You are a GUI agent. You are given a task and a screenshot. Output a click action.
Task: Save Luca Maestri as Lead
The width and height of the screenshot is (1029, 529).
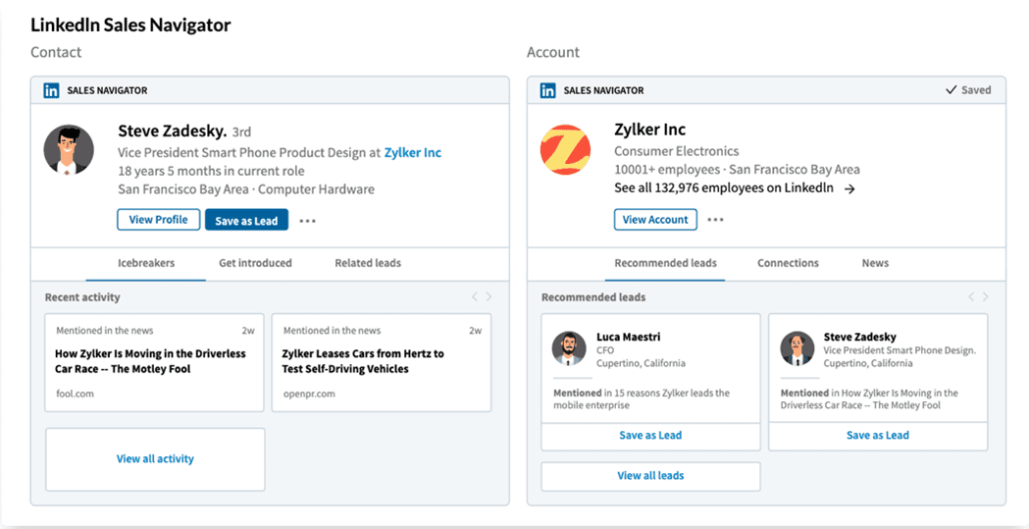pos(650,436)
